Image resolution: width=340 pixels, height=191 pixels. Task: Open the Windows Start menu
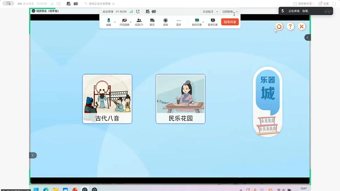pos(36,189)
